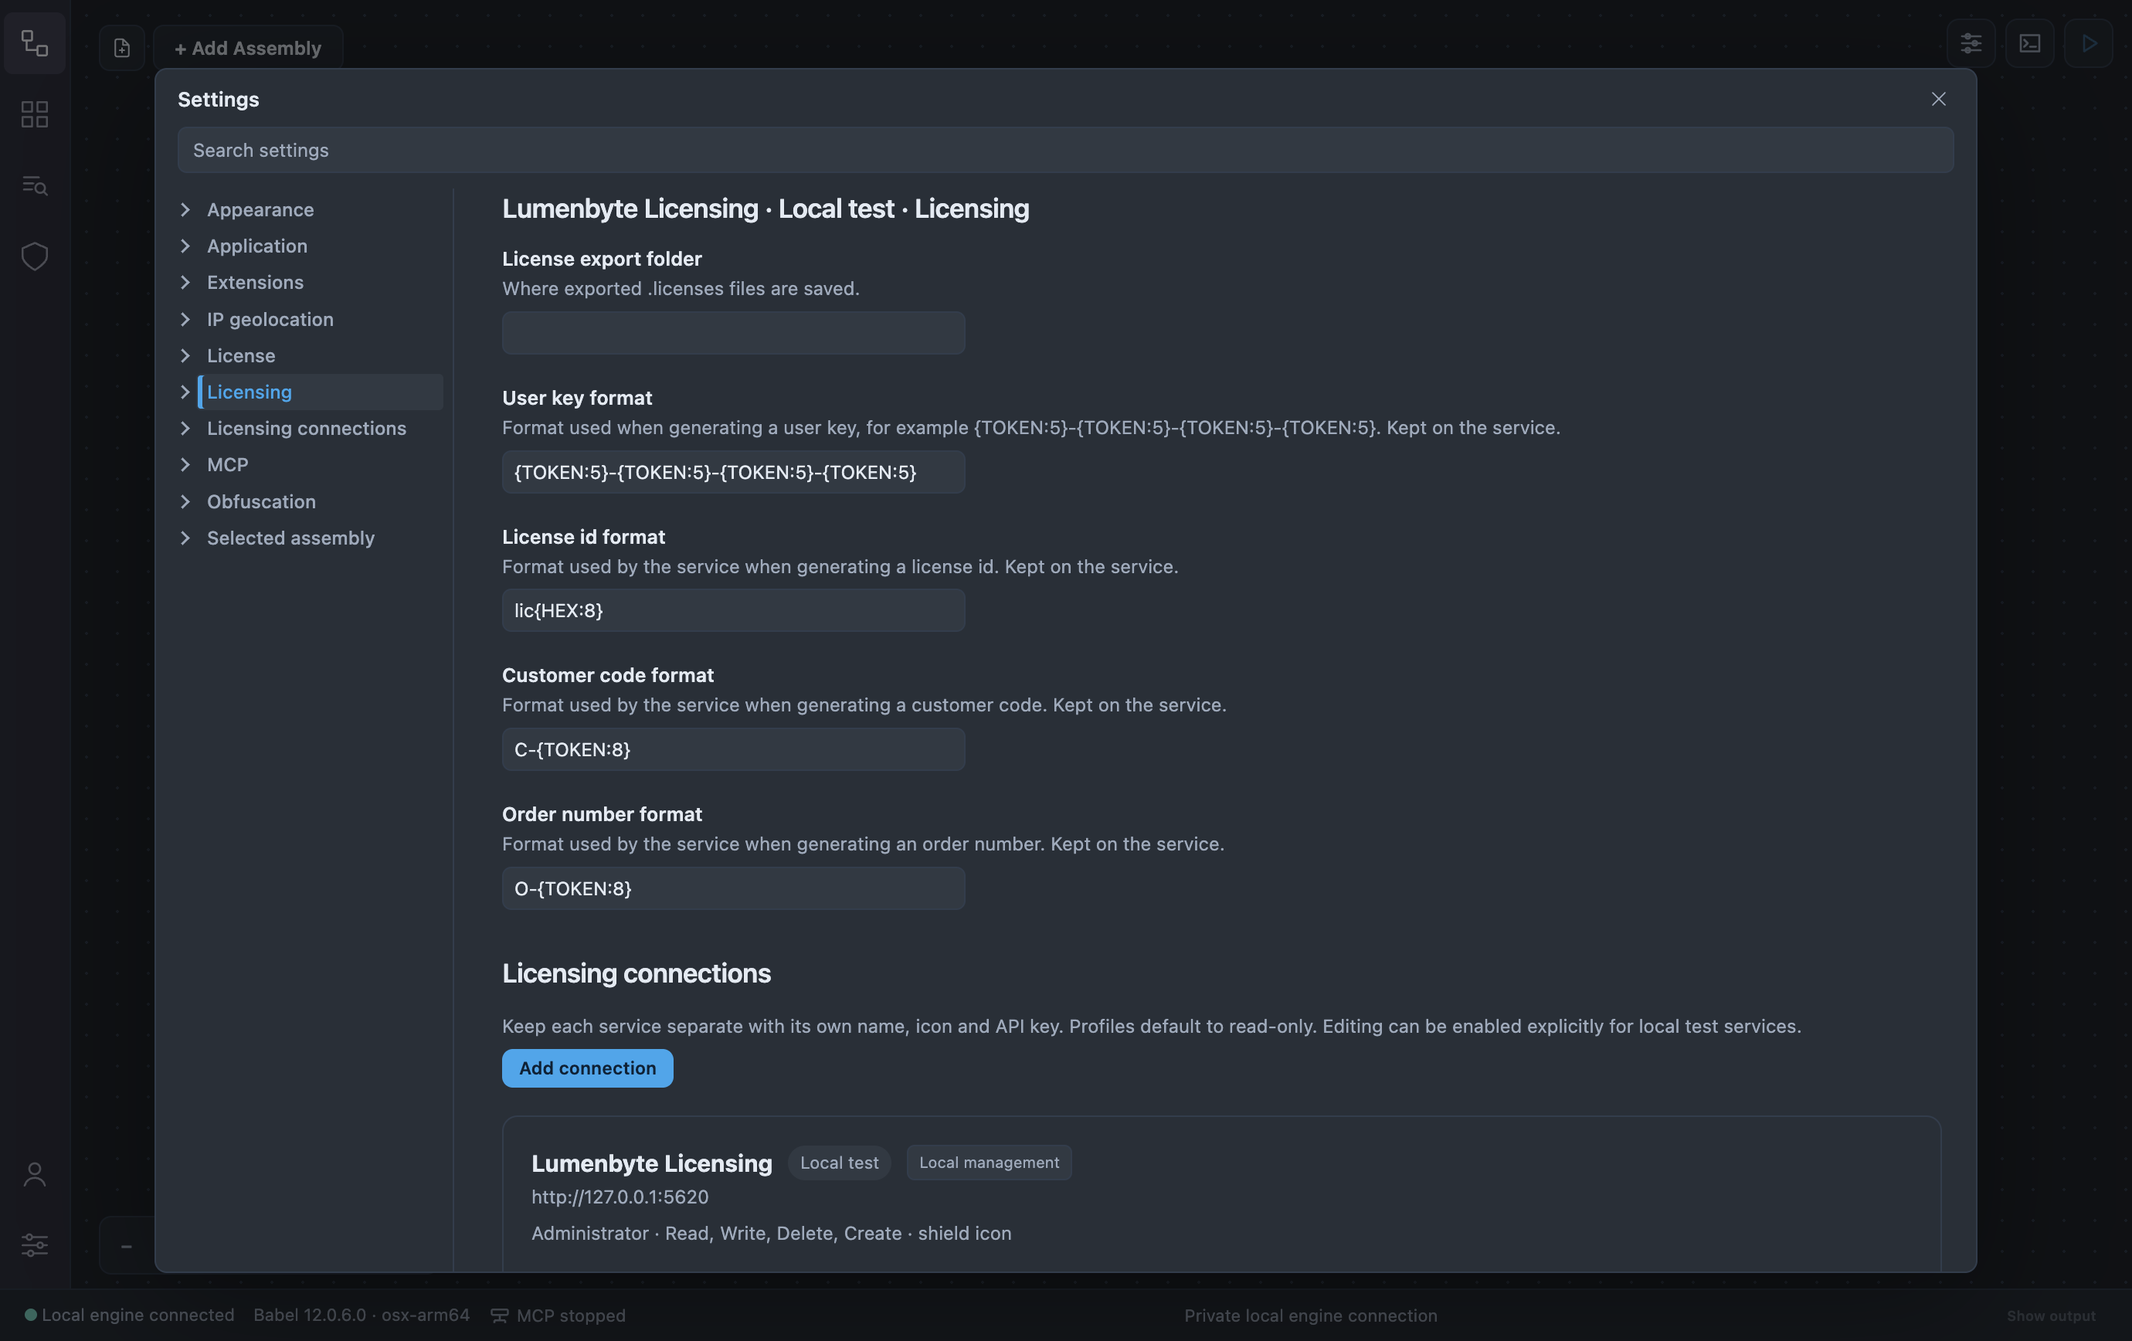Expand the License category chevron
2132x1341 pixels.
[x=185, y=356]
